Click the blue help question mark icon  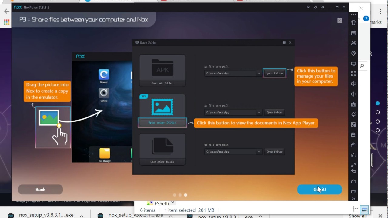click(366, 19)
